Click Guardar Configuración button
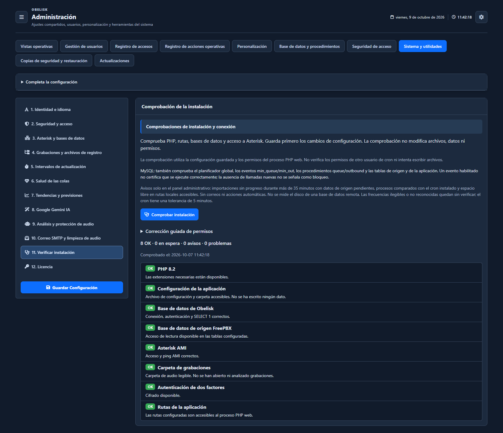 coord(72,287)
